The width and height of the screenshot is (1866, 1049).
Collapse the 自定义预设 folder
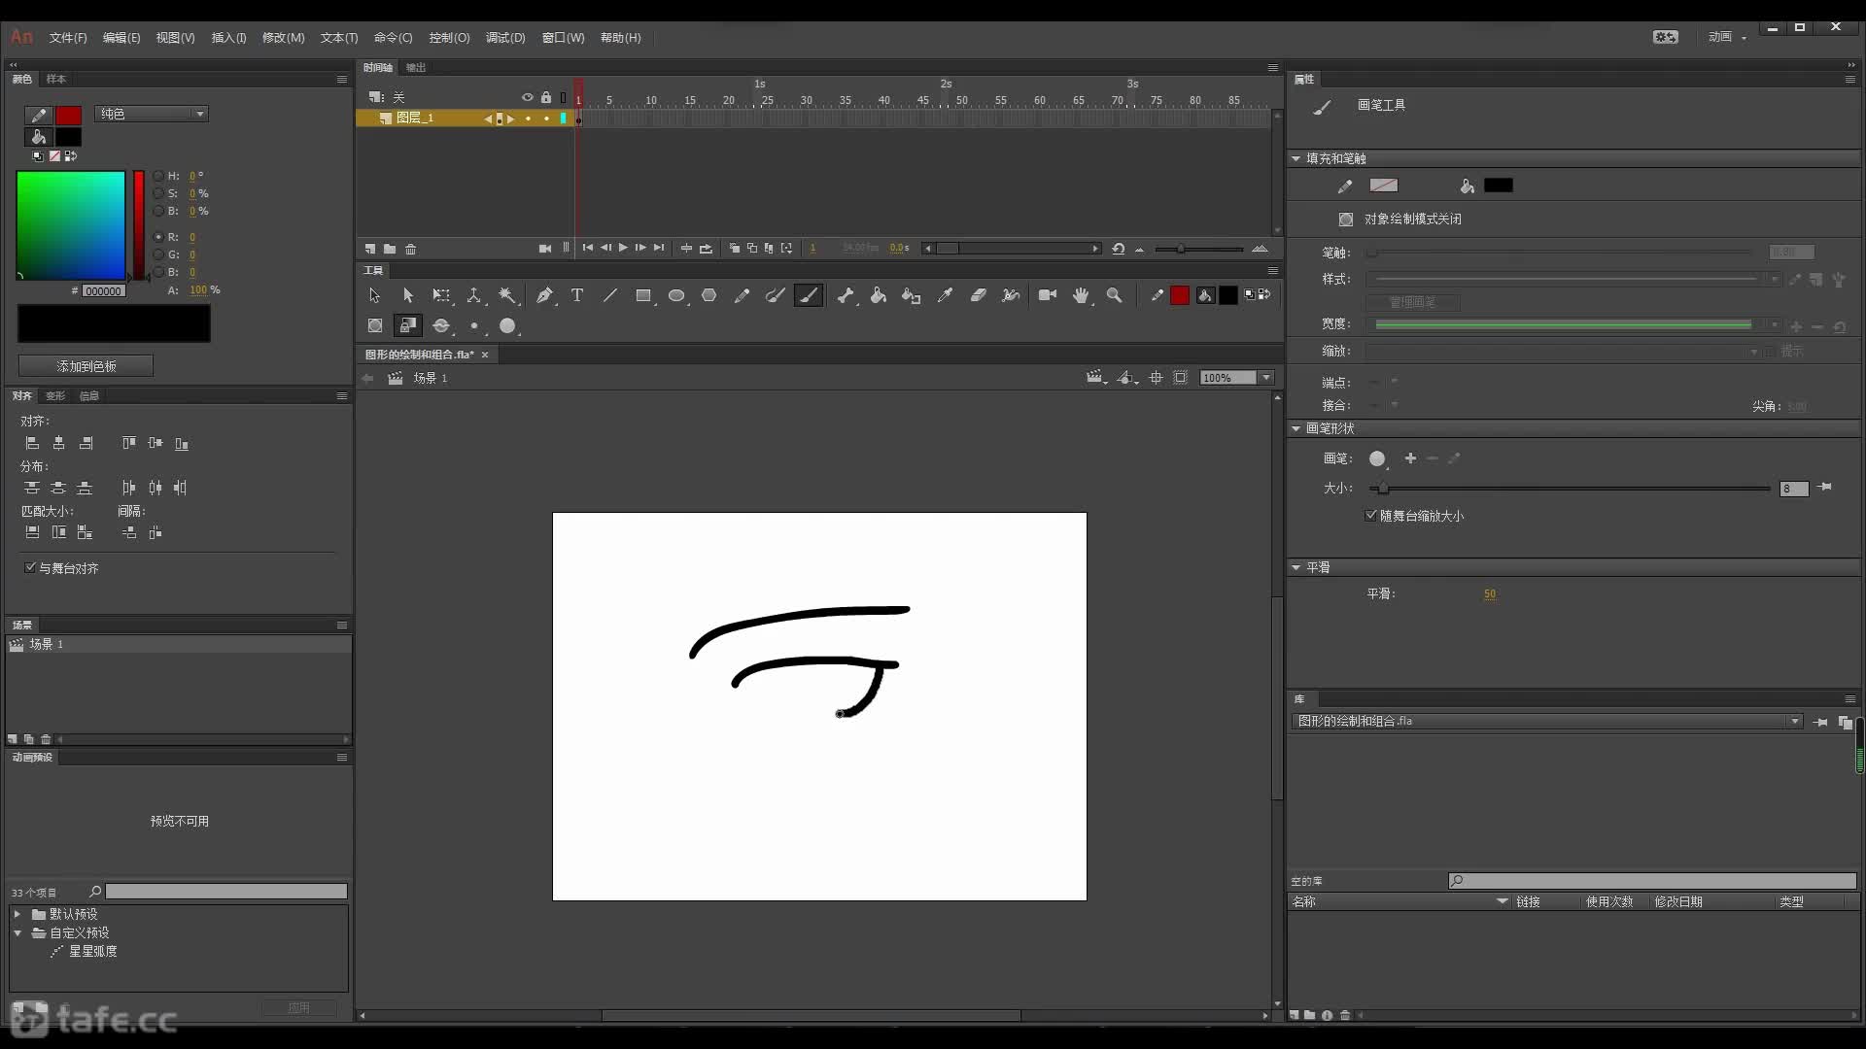click(17, 932)
